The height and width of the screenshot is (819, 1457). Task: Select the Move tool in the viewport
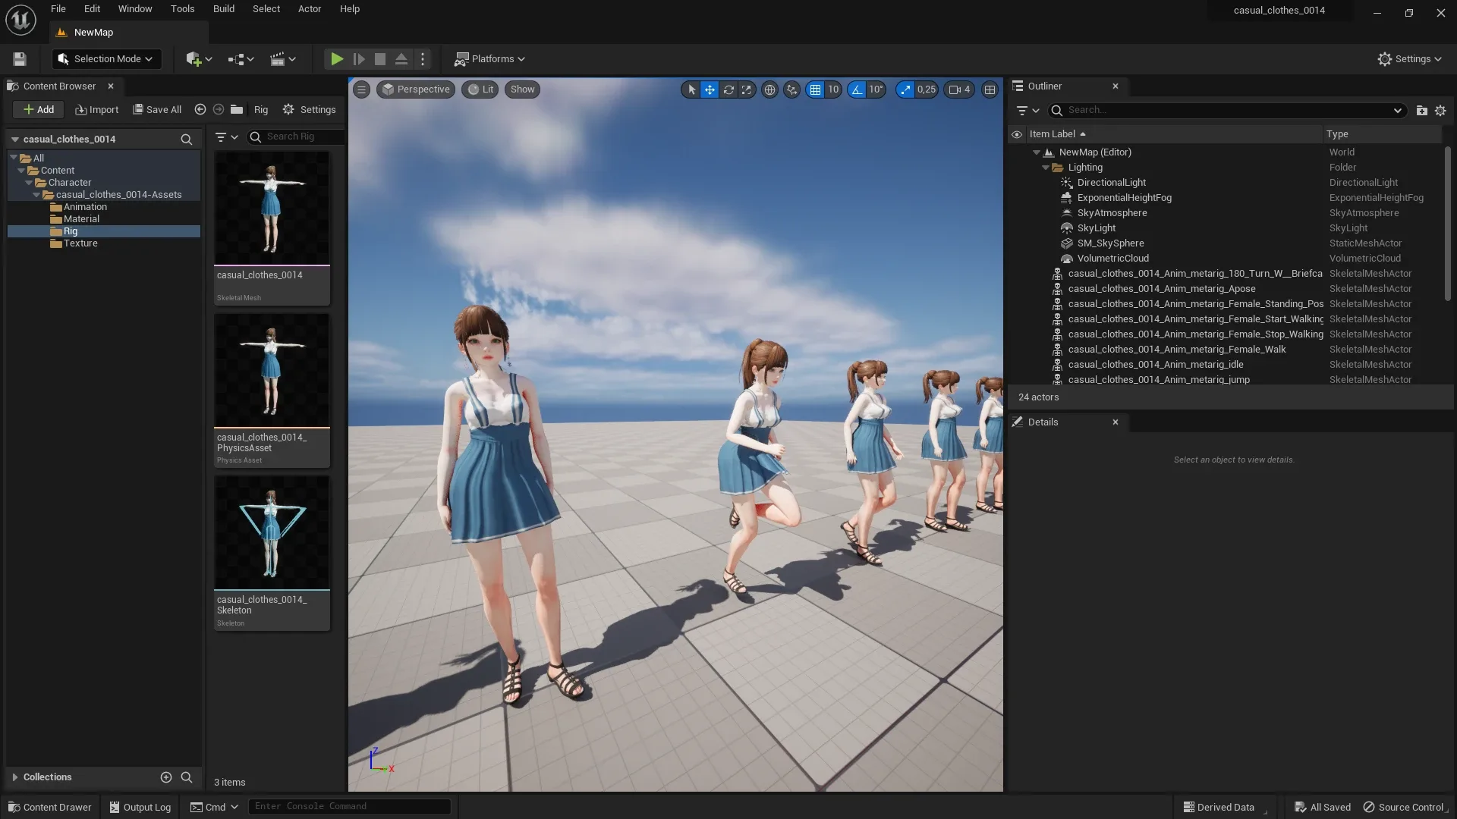(x=710, y=89)
